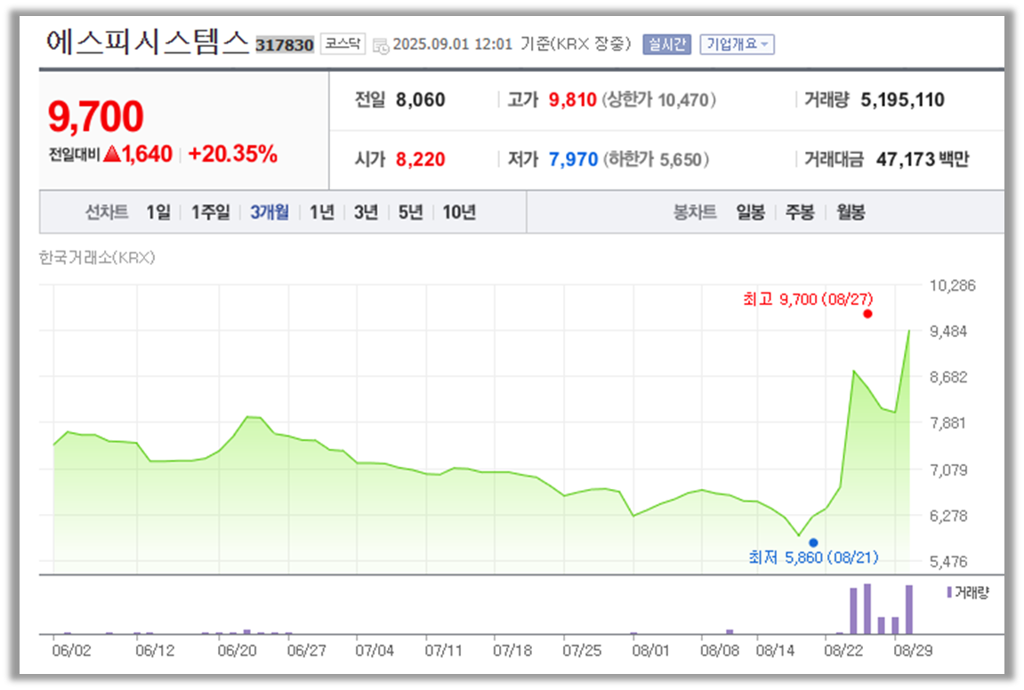Click the percent change +20.35%

pos(232,154)
